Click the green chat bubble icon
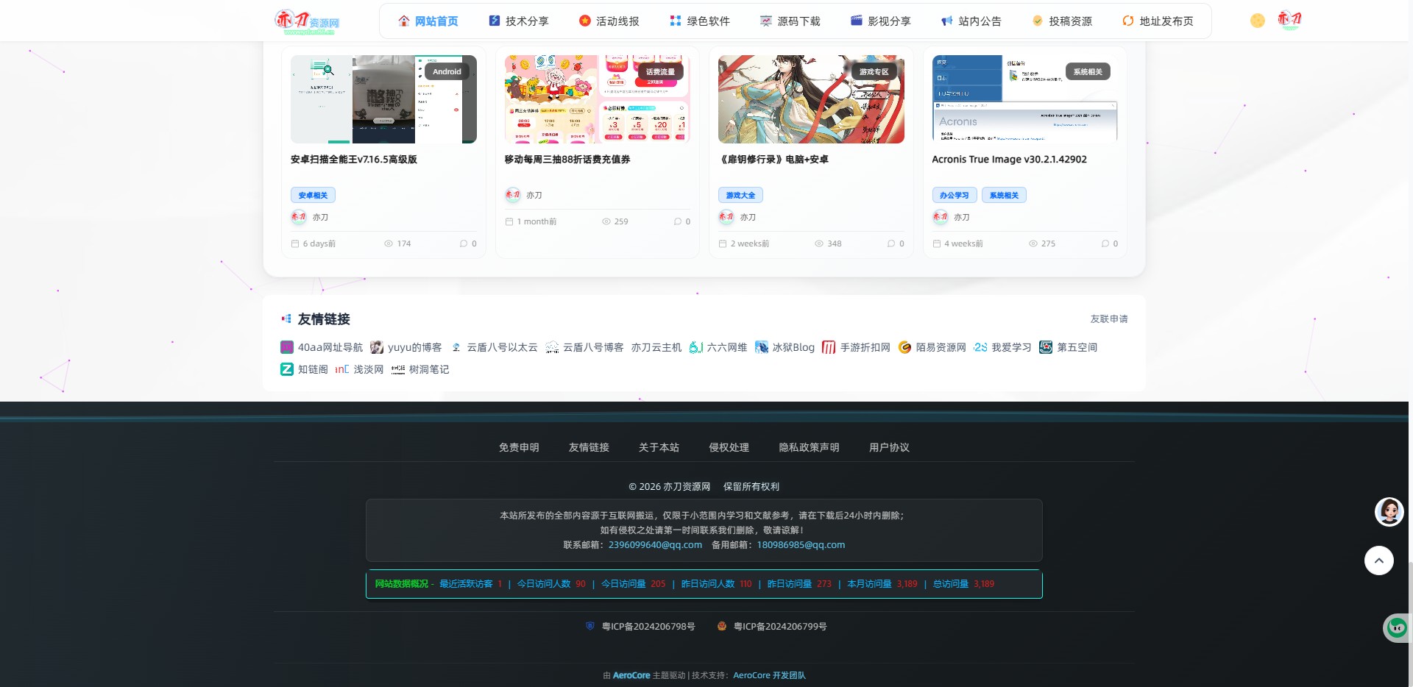1413x687 pixels. (x=1397, y=628)
